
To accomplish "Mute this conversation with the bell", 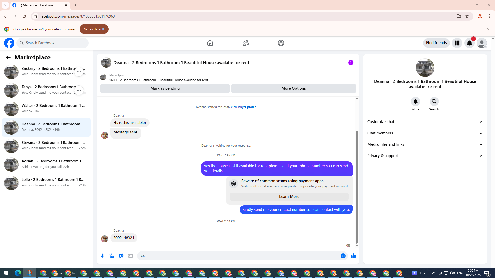I will pyautogui.click(x=415, y=101).
